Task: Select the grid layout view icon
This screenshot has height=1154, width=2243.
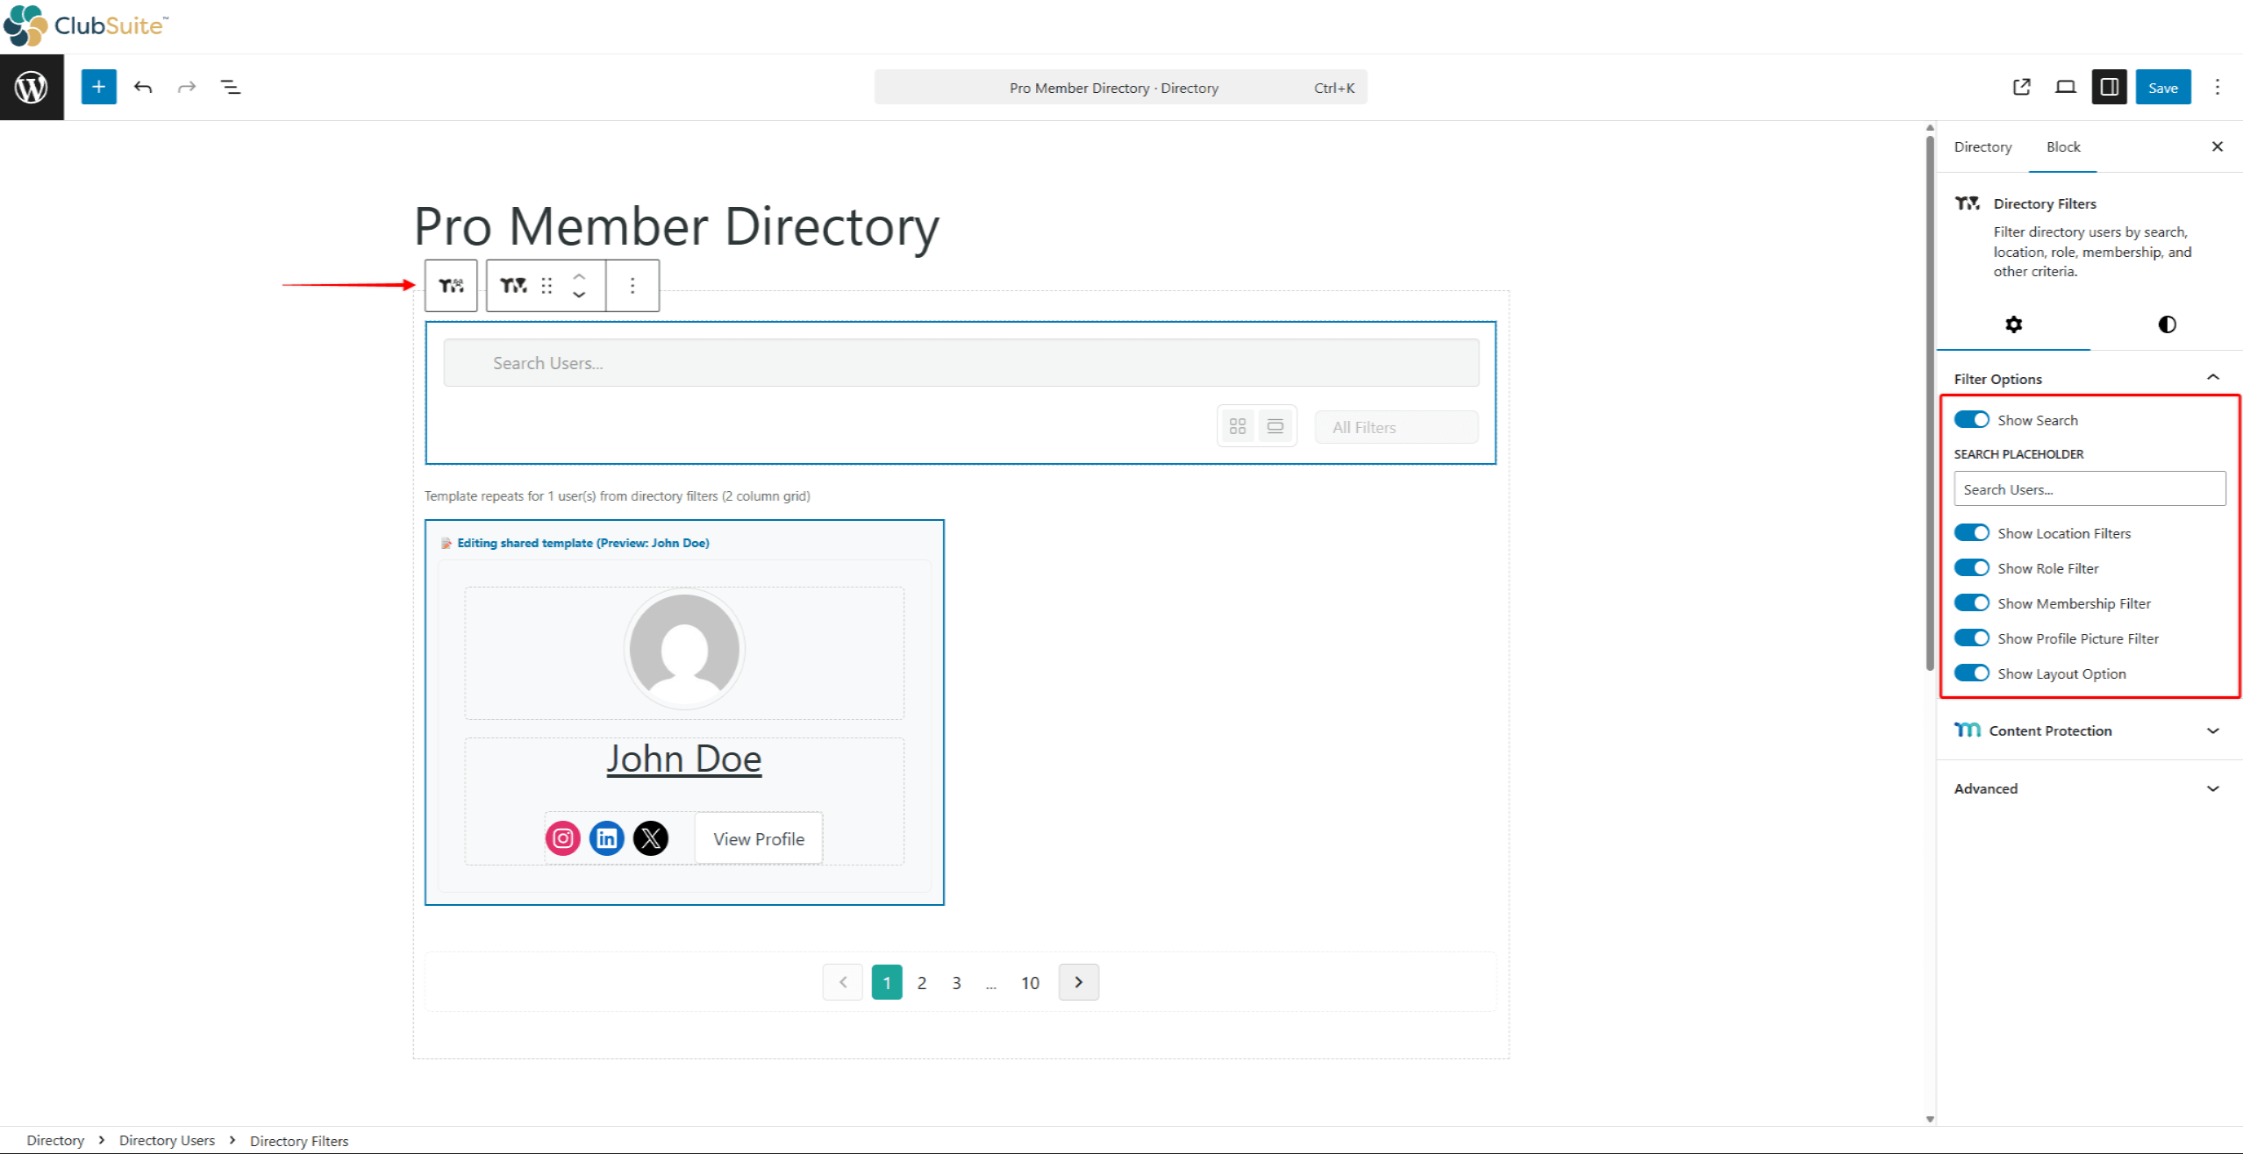Action: click(x=1238, y=425)
